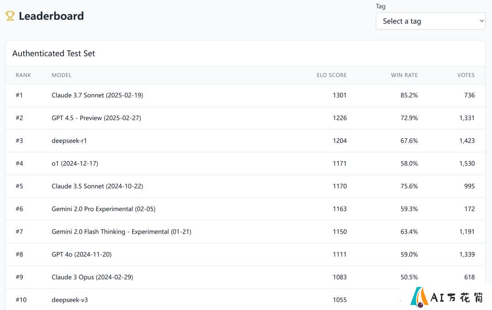The width and height of the screenshot is (492, 310).
Task: Click the win rate 72.9%
Action: pyautogui.click(x=409, y=118)
